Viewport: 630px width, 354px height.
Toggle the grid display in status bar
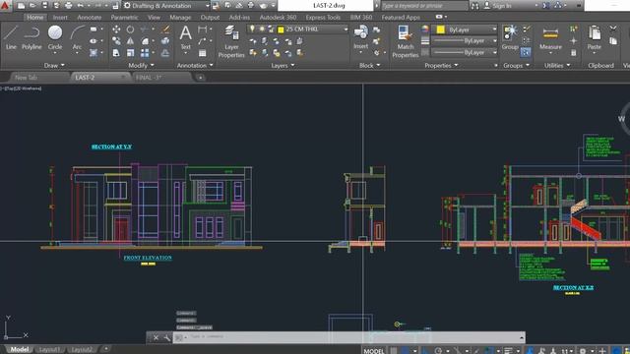(x=394, y=350)
